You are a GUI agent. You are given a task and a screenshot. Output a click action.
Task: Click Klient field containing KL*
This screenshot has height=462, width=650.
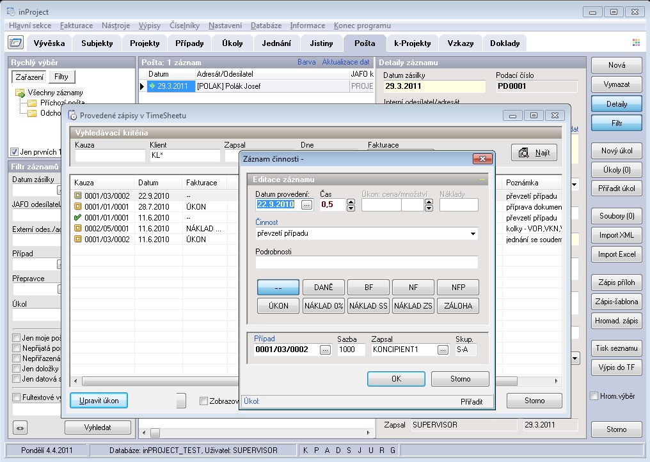coord(185,156)
